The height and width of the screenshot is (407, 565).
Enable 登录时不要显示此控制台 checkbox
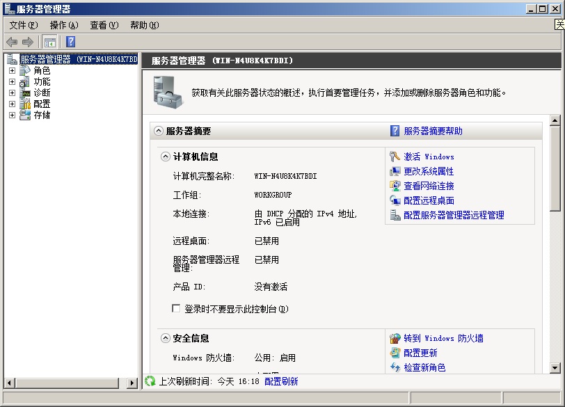point(176,309)
